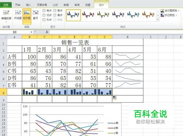Switch to the Insert (插入) tab
Viewport: 183px width, 136px height.
(29, 5)
